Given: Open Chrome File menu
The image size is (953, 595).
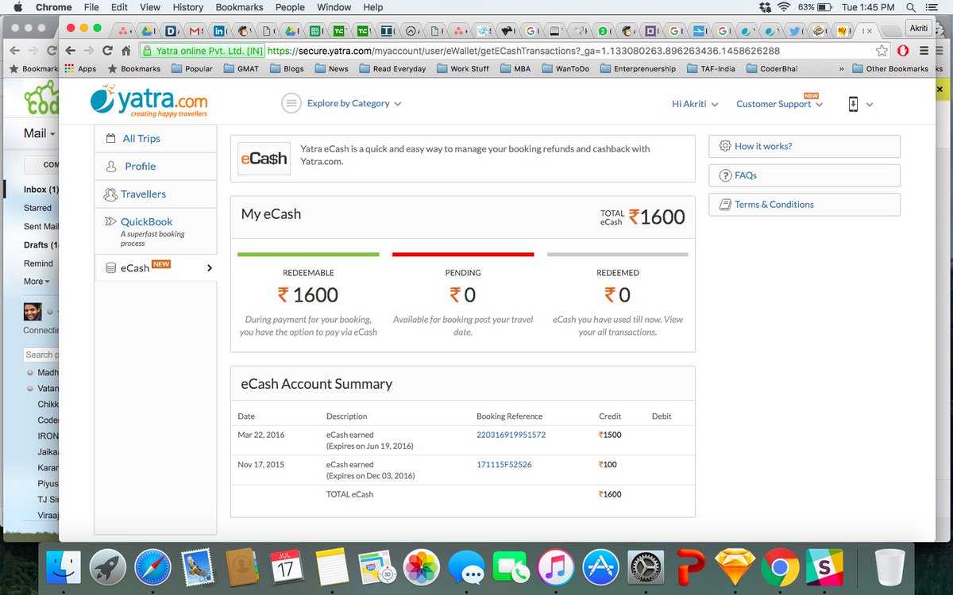Looking at the screenshot, I should click(x=91, y=7).
